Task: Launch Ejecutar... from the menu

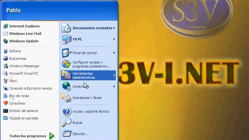Action: [x=88, y=134]
